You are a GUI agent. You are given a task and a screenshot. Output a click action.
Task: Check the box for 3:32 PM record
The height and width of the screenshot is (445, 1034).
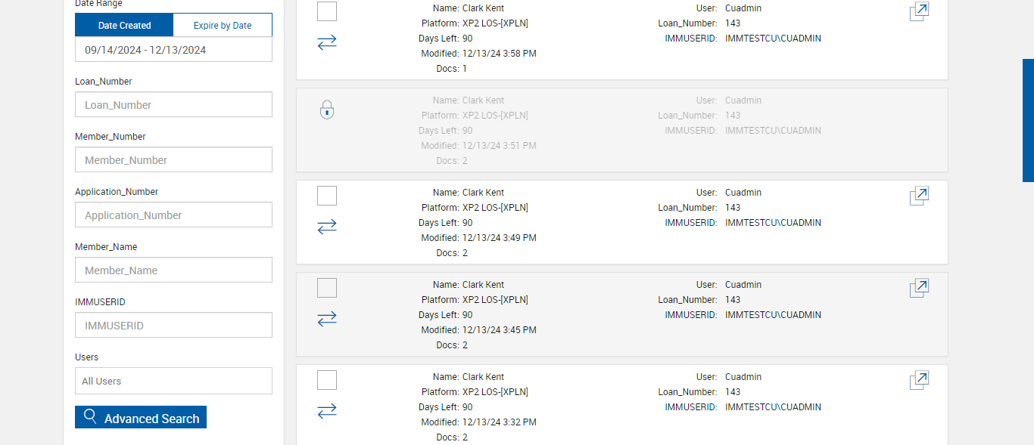pos(327,380)
